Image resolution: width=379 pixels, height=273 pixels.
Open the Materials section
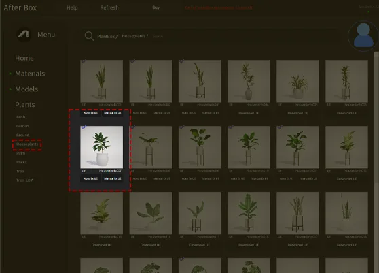point(30,74)
